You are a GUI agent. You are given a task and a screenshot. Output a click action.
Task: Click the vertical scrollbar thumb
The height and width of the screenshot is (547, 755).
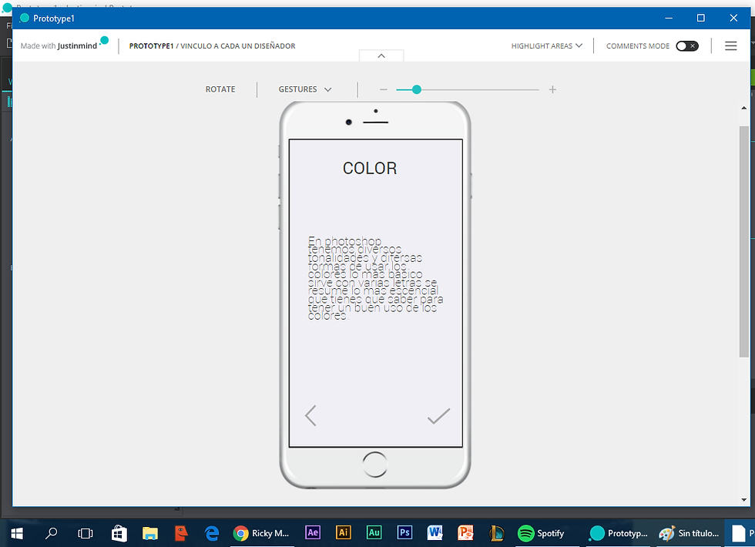click(x=744, y=240)
